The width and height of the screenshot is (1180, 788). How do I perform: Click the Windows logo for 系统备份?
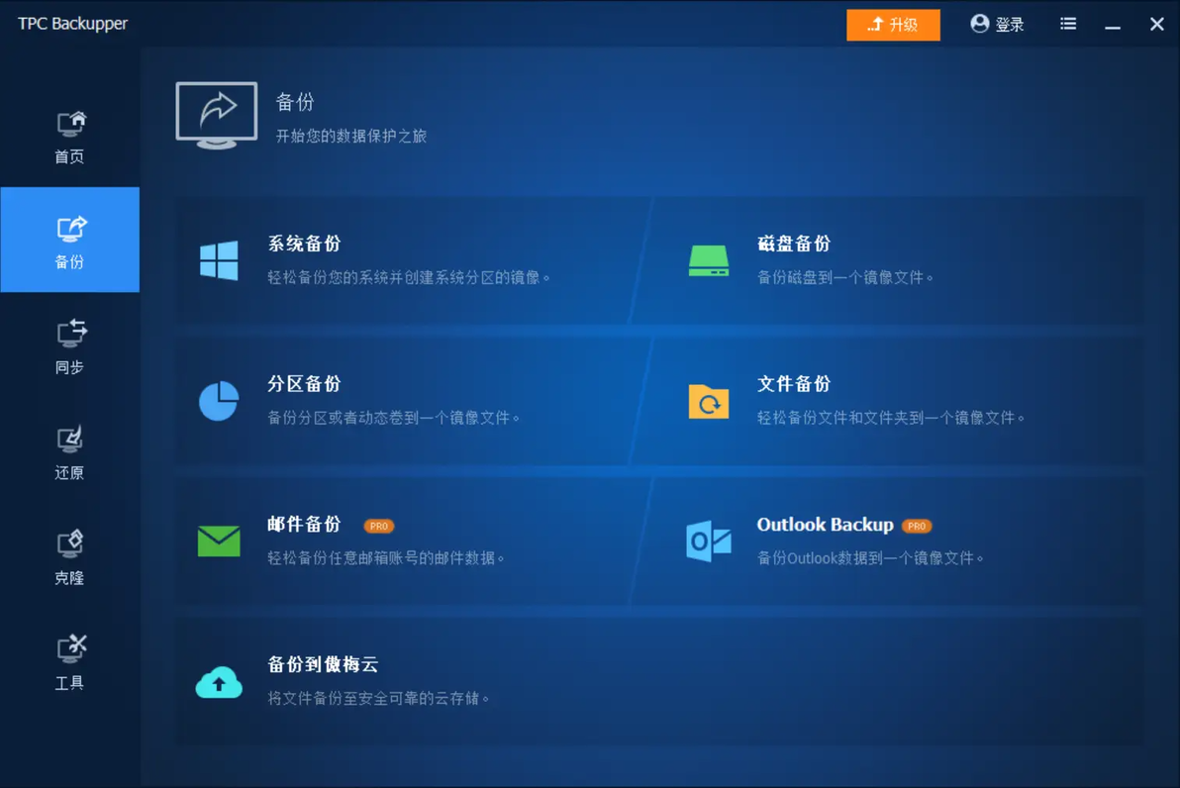click(x=219, y=260)
